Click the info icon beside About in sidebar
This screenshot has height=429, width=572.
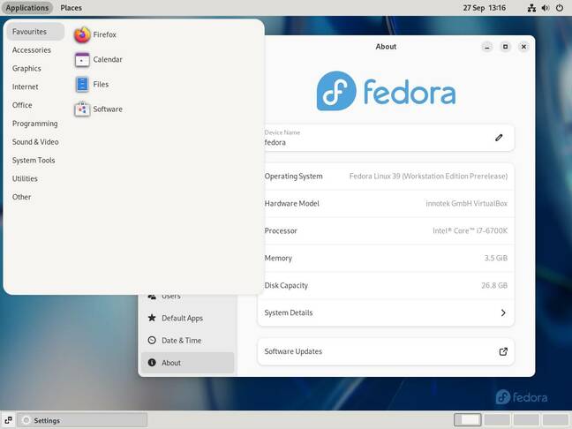coord(152,363)
